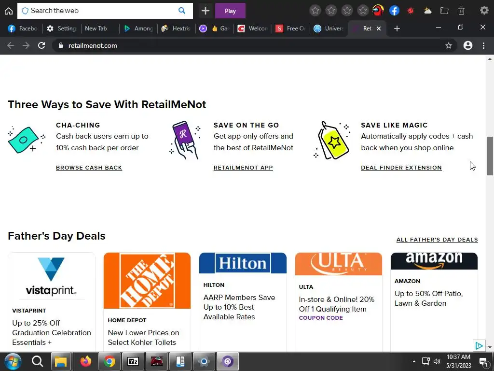
Task: Click the phone app illustration
Action: [x=185, y=140]
